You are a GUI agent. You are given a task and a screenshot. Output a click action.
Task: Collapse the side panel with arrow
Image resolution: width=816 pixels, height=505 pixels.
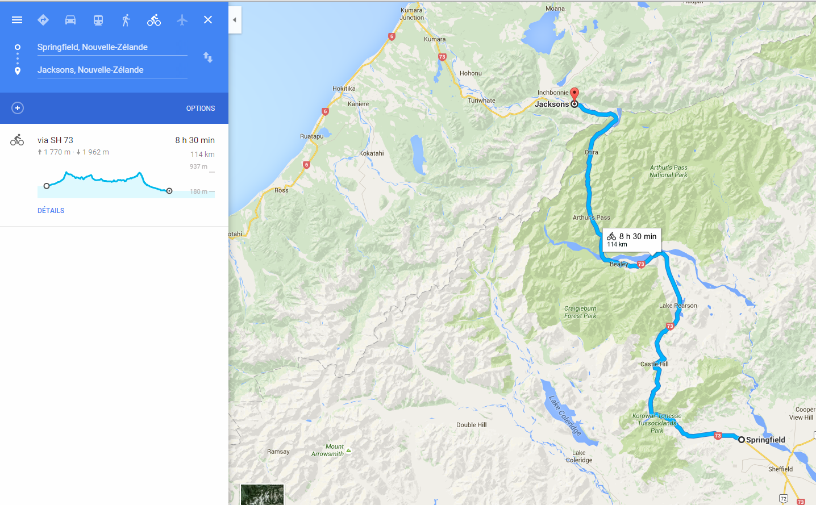pyautogui.click(x=235, y=20)
